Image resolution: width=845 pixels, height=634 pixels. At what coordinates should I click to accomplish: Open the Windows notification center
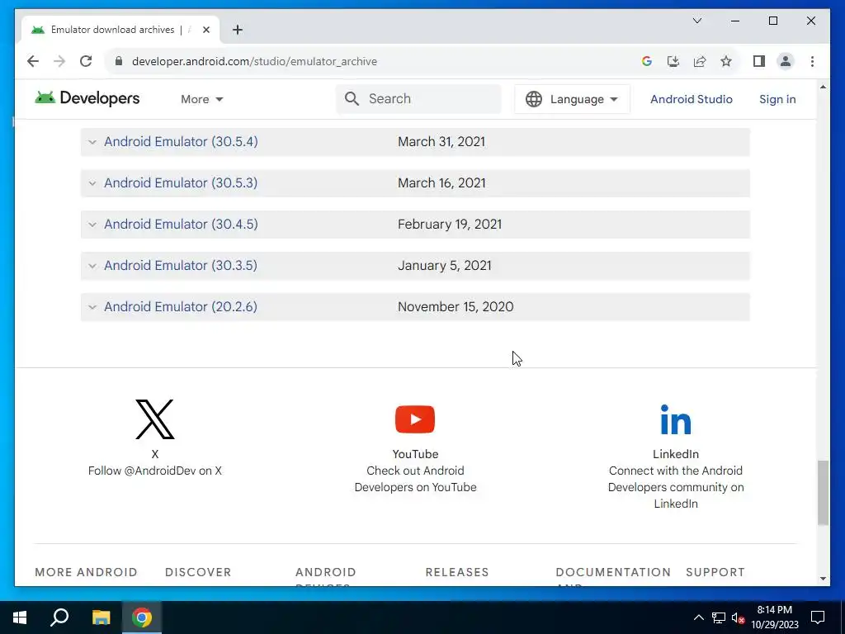pyautogui.click(x=818, y=617)
